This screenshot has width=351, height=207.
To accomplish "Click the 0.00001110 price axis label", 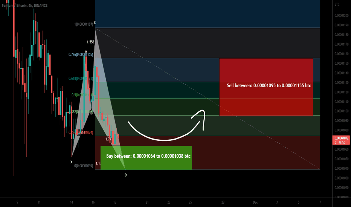I will 341,102.
